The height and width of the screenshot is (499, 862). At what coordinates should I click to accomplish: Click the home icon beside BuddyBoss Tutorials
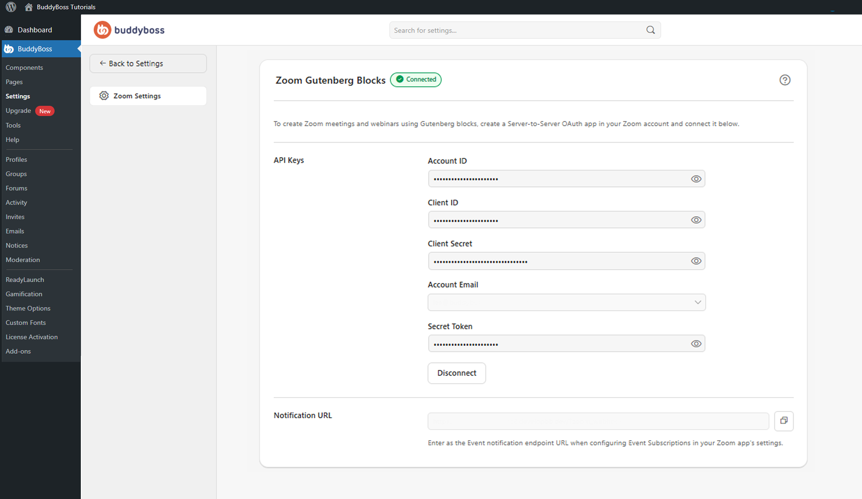coord(29,7)
